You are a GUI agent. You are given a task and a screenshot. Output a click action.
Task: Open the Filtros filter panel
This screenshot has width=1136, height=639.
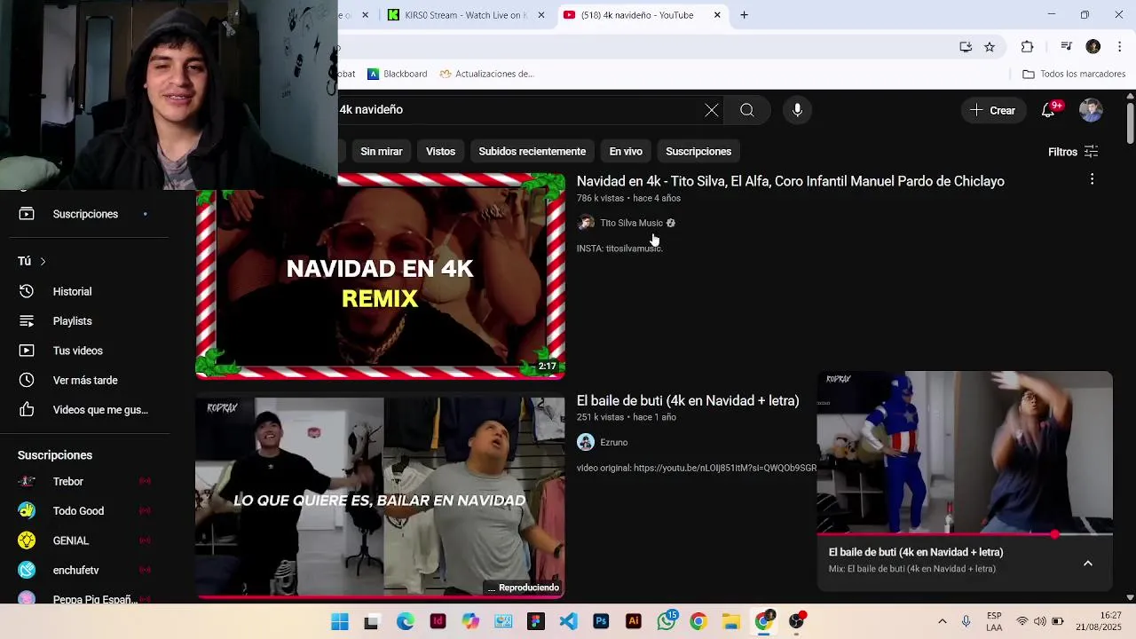click(1073, 152)
